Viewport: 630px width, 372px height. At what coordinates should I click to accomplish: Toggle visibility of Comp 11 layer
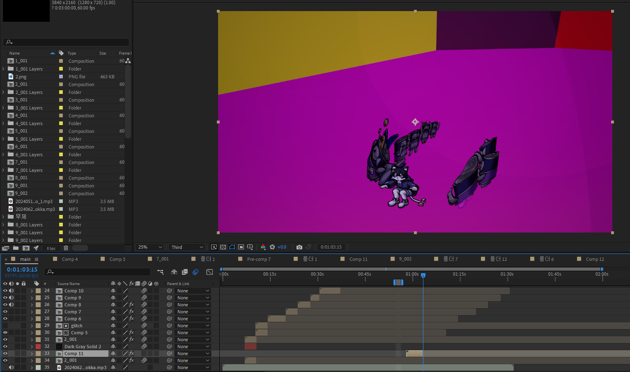pyautogui.click(x=5, y=353)
